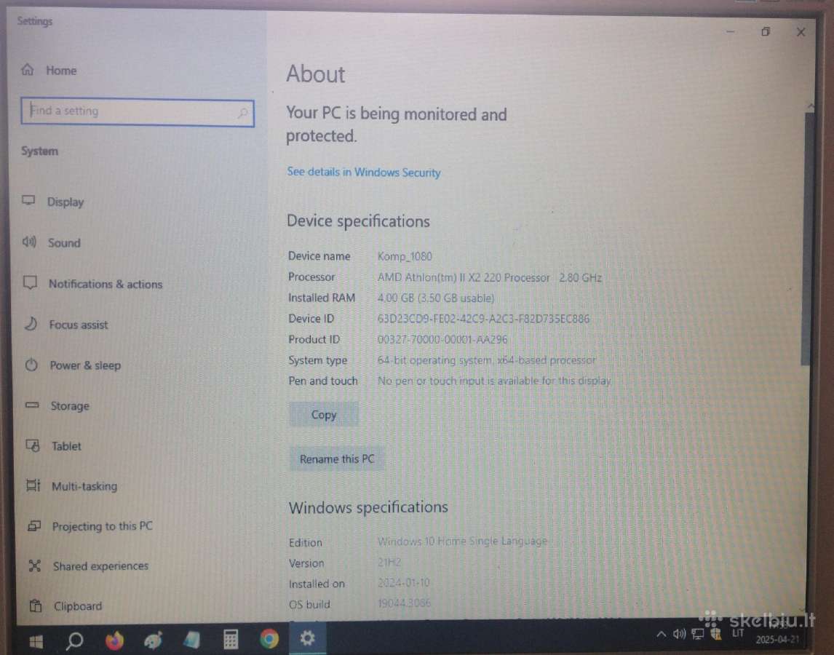
Task: Click the LIT input language indicator
Action: click(x=738, y=633)
